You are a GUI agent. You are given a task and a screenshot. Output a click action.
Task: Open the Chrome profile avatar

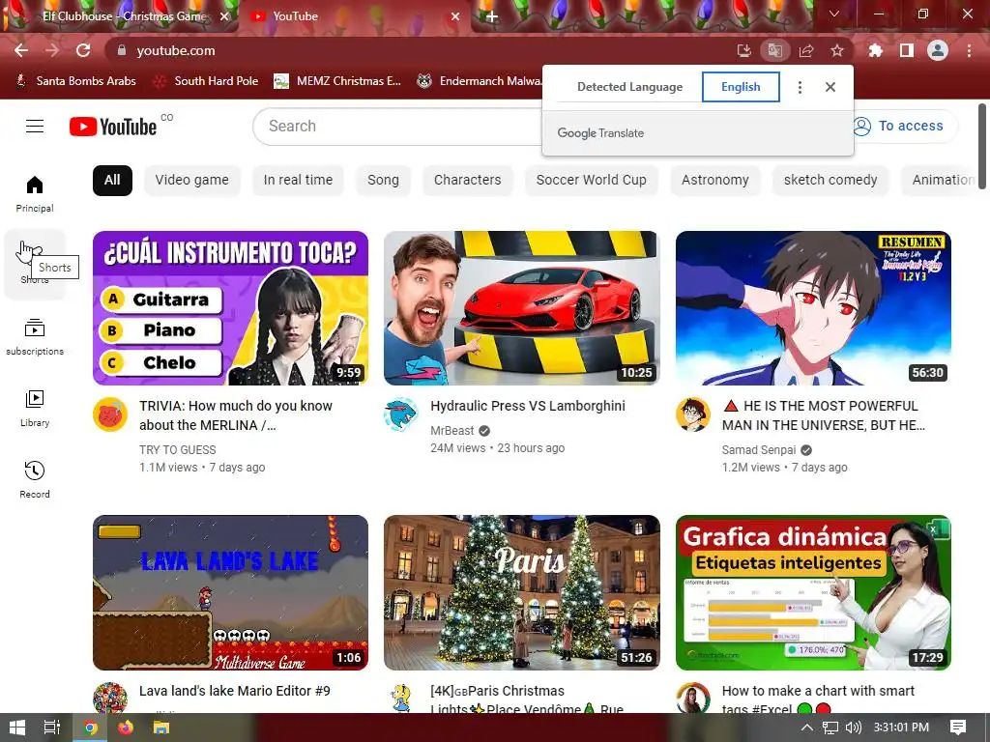click(938, 50)
